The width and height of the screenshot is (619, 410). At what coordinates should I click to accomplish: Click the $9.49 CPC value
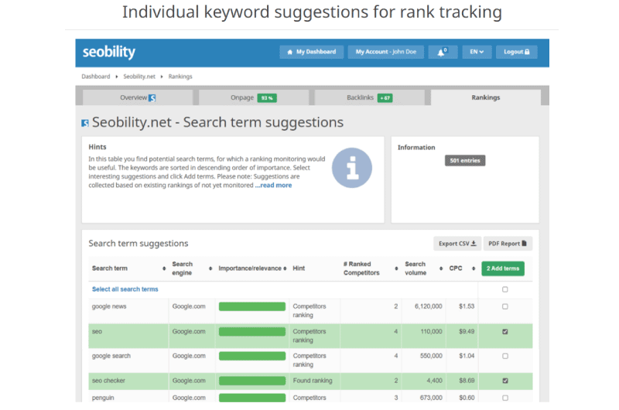[x=467, y=331]
